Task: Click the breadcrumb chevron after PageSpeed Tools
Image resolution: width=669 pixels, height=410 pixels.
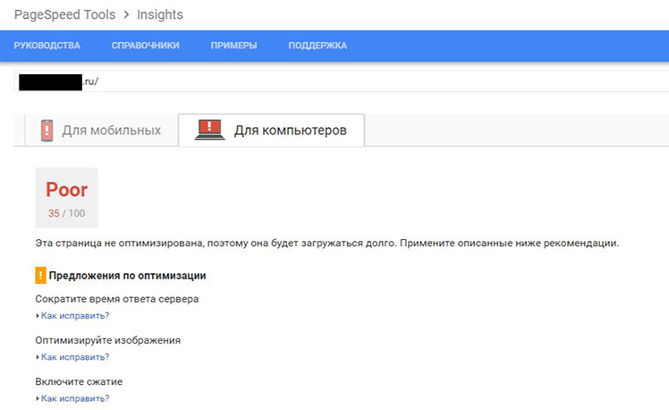Action: click(123, 15)
